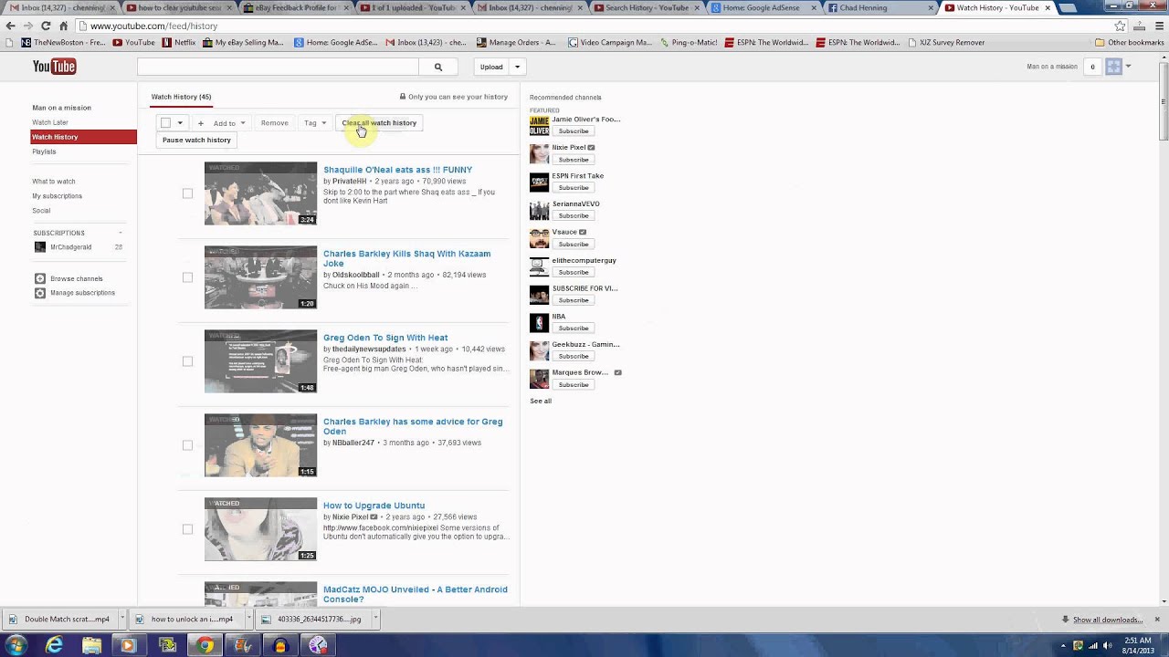Open Double Match scrat mp4 download dropdown
The image size is (1169, 657).
[121, 619]
